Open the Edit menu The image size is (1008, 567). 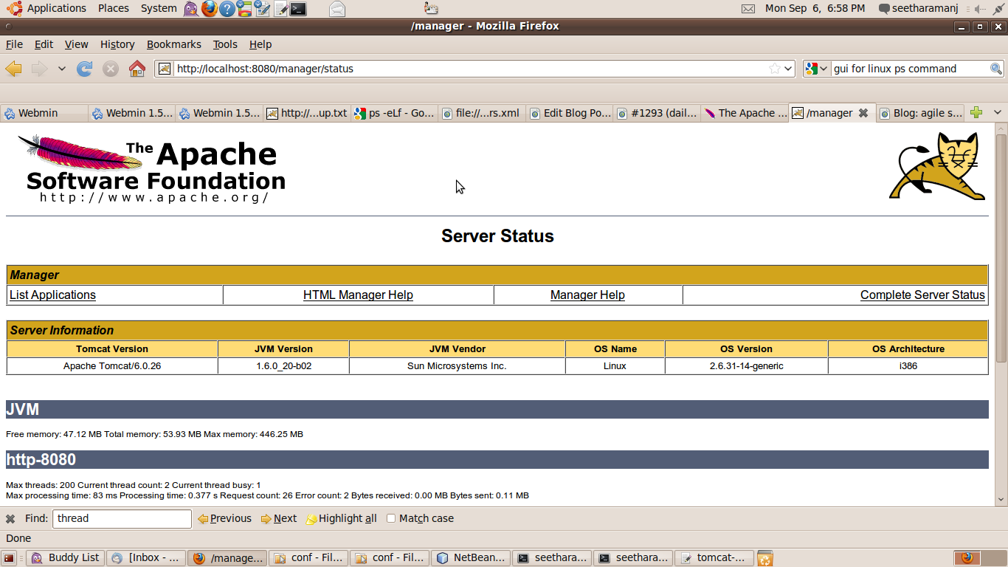pos(44,44)
